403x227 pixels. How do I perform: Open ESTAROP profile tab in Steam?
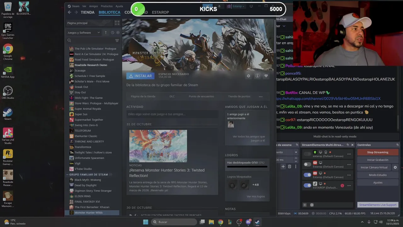(161, 12)
